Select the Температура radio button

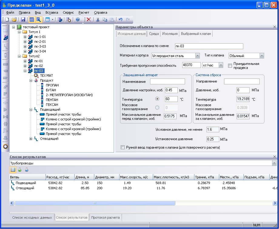157,99
